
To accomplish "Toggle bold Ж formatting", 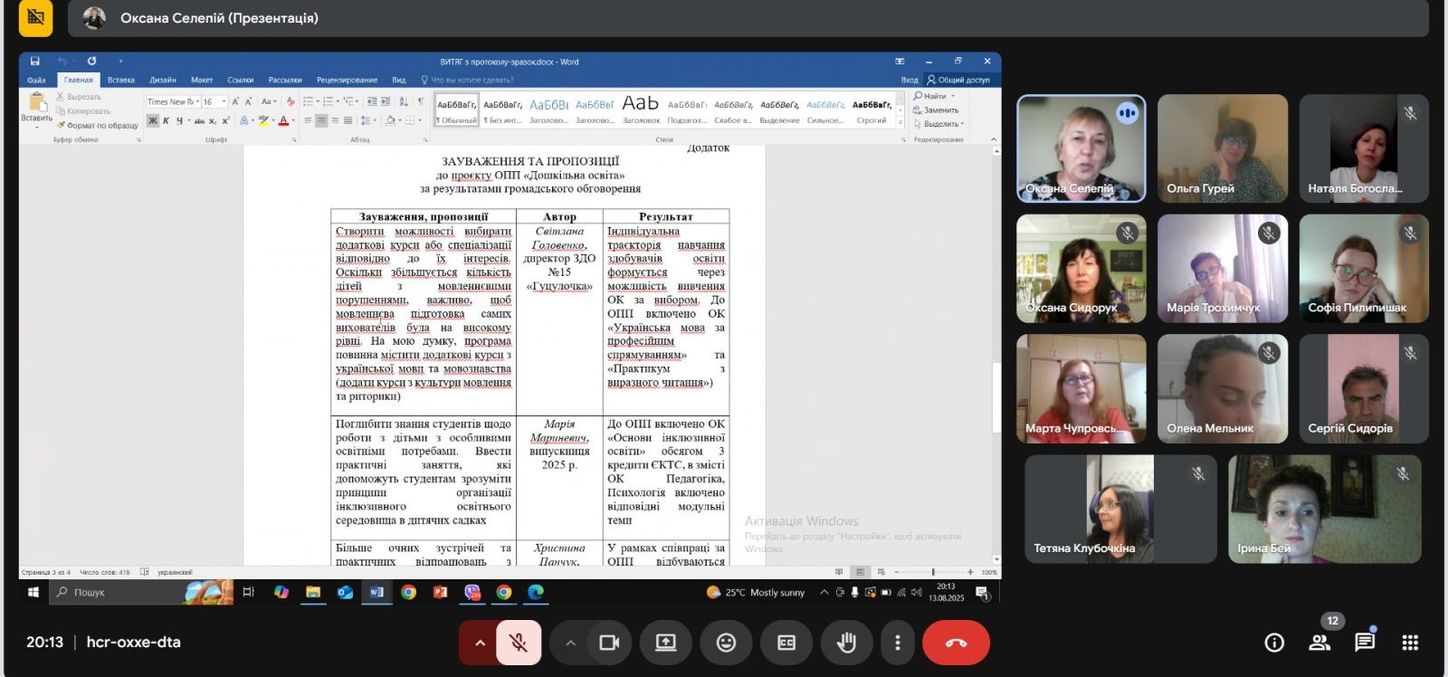I will tap(153, 120).
